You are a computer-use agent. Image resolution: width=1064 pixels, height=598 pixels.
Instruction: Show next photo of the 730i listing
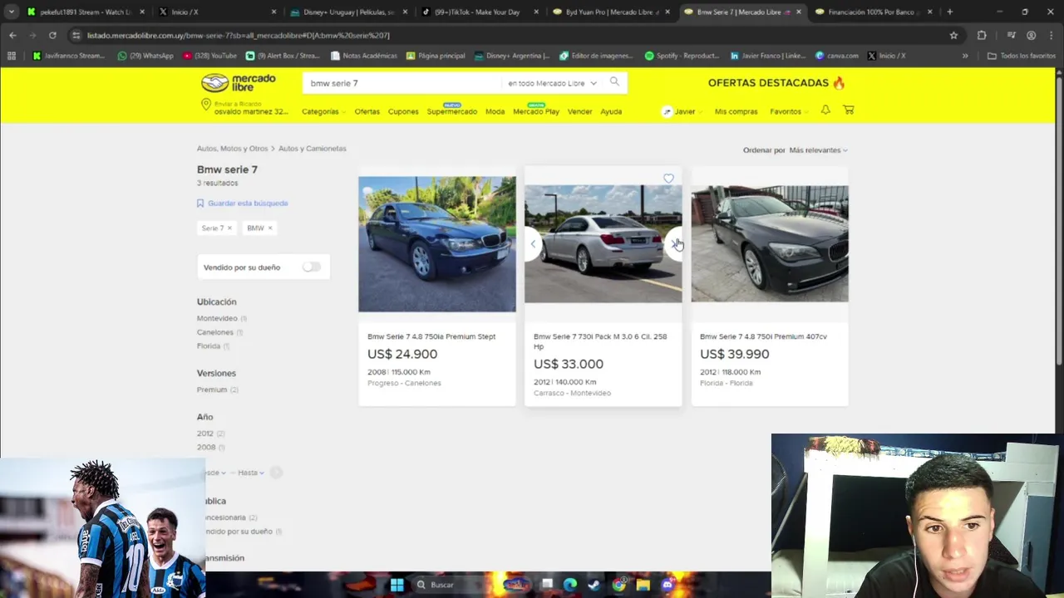pos(674,243)
